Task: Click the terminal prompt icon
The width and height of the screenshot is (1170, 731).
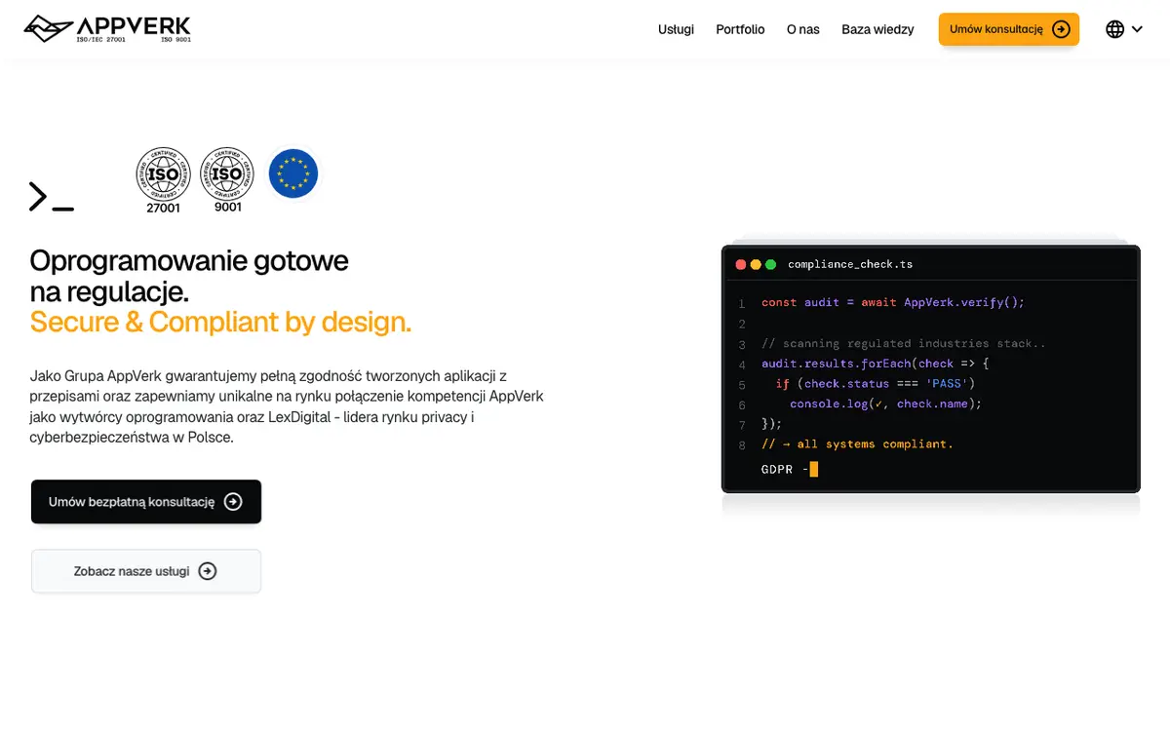Action: [x=52, y=197]
